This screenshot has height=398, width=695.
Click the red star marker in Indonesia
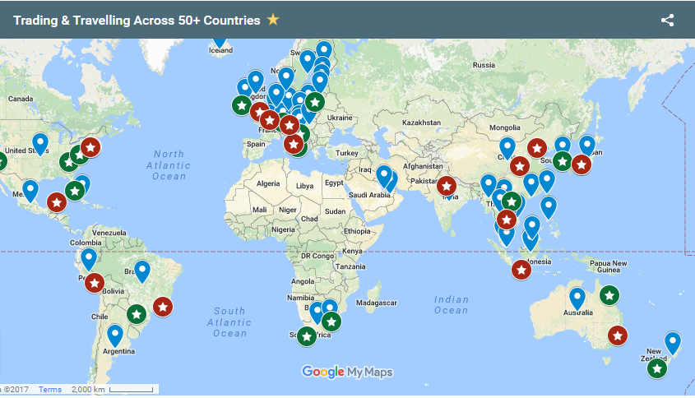pos(521,270)
